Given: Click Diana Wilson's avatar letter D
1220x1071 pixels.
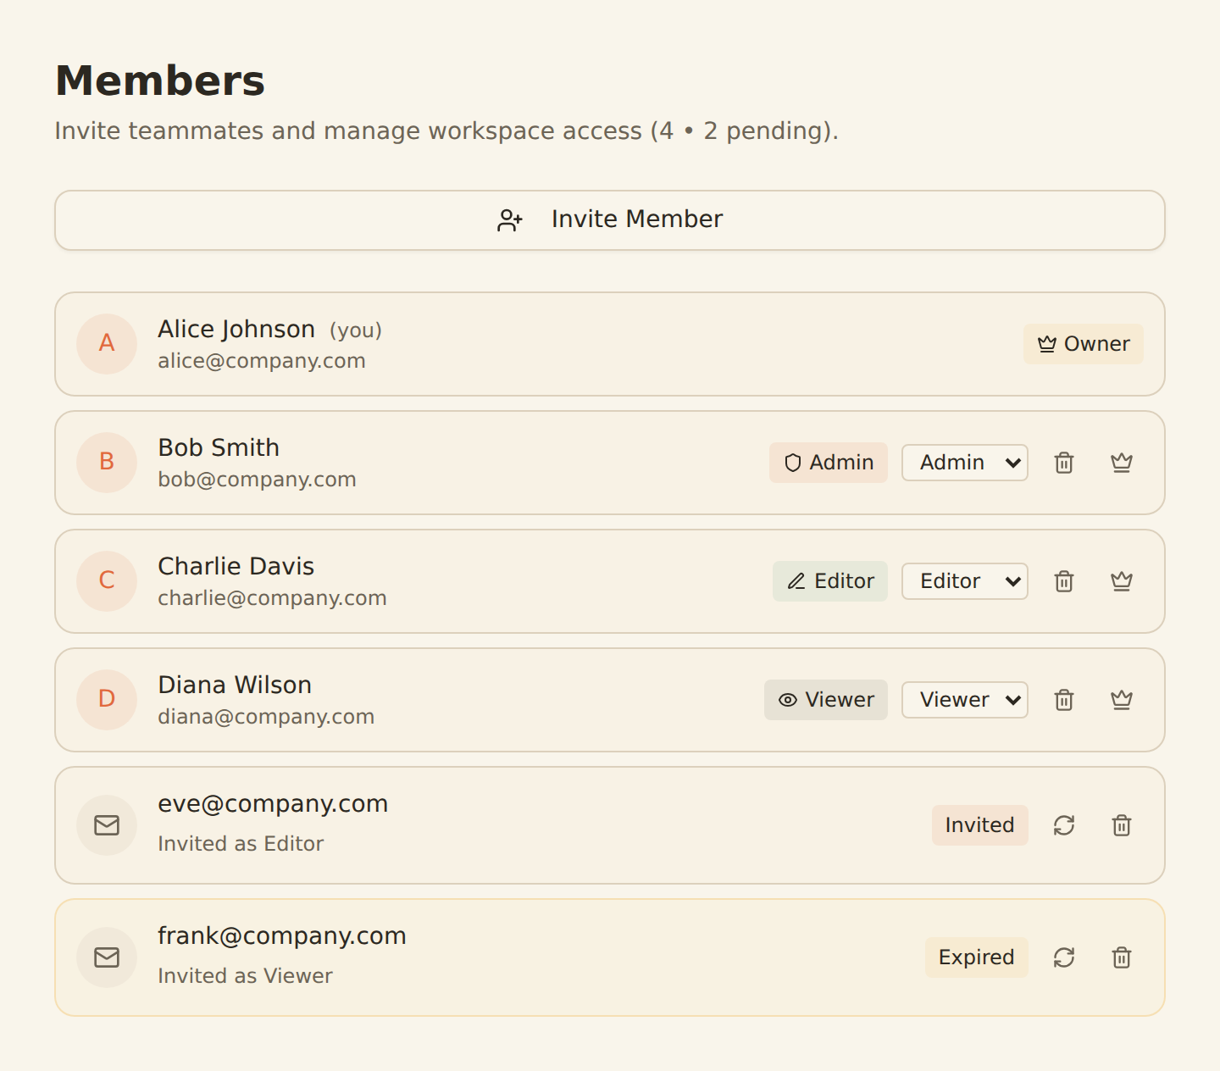Looking at the screenshot, I should (107, 699).
